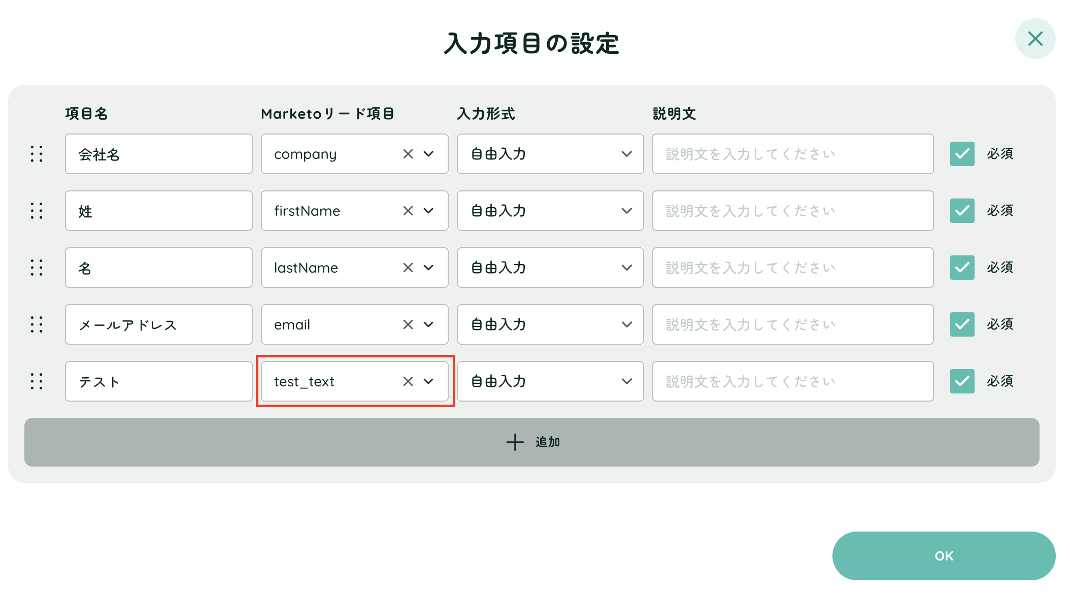1070x593 pixels.
Task: Toggle 必須 checkbox on 名 row
Action: [x=962, y=268]
